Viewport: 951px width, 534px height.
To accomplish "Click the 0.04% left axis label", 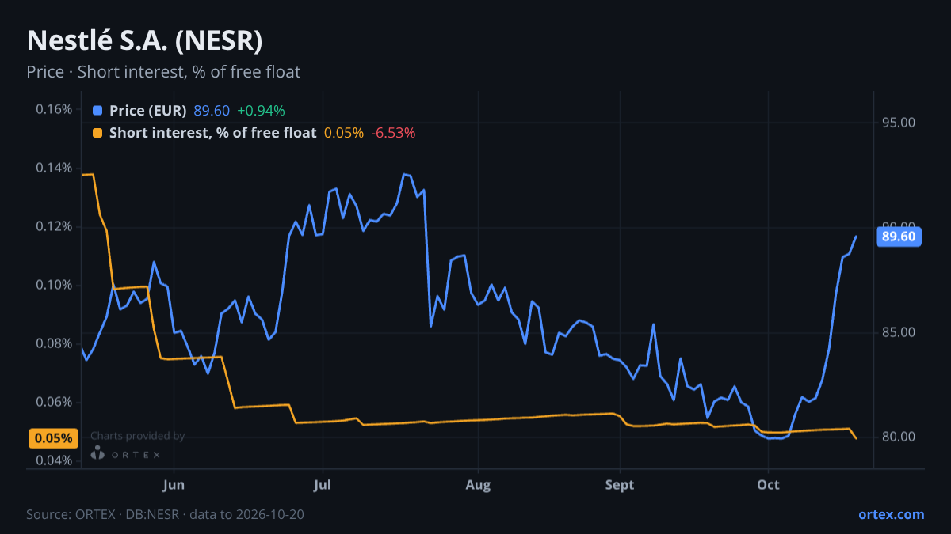I will (x=54, y=460).
